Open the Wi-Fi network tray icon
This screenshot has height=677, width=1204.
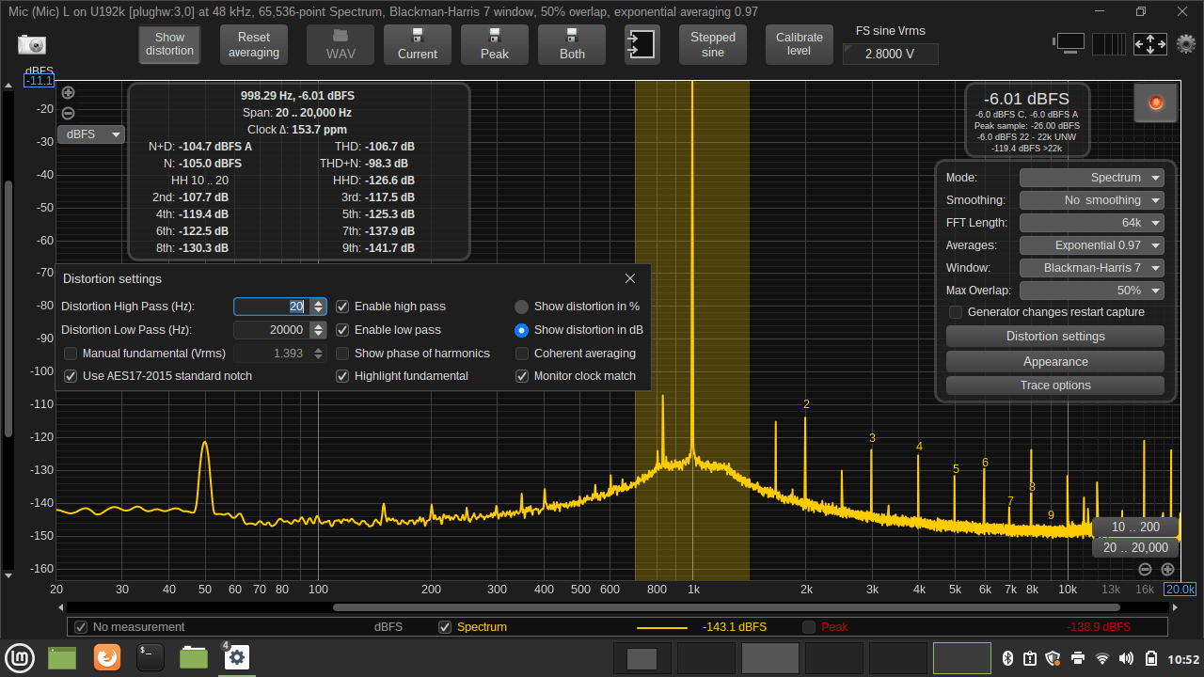(x=1102, y=658)
